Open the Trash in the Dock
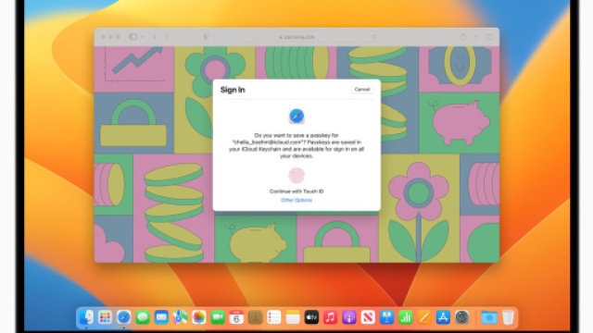The height and width of the screenshot is (333, 593). point(508,317)
